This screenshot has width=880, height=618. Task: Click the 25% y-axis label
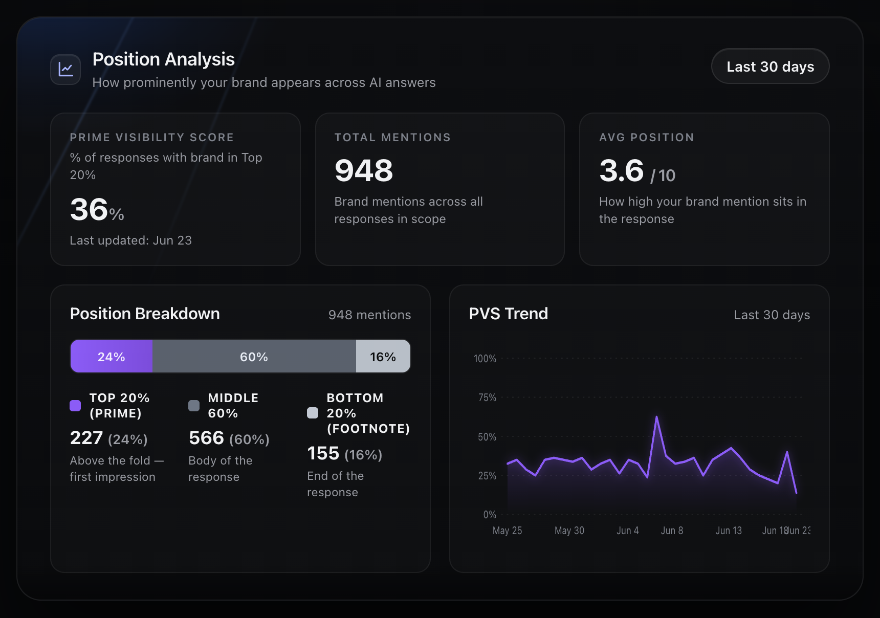tap(487, 476)
